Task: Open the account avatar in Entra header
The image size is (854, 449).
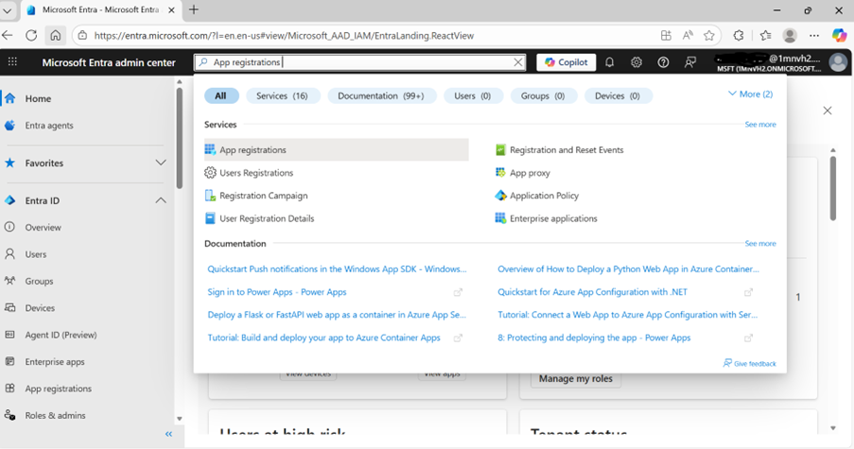Action: point(838,62)
